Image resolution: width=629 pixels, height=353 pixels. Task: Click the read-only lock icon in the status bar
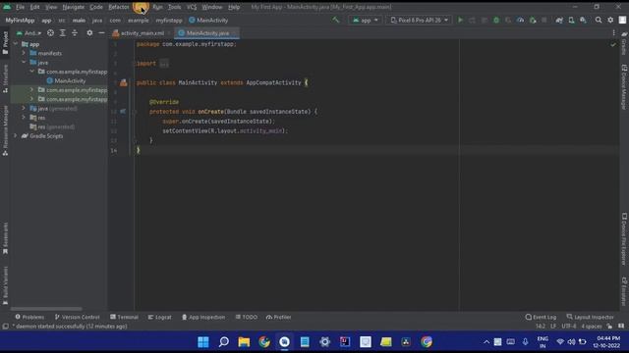tap(609, 327)
